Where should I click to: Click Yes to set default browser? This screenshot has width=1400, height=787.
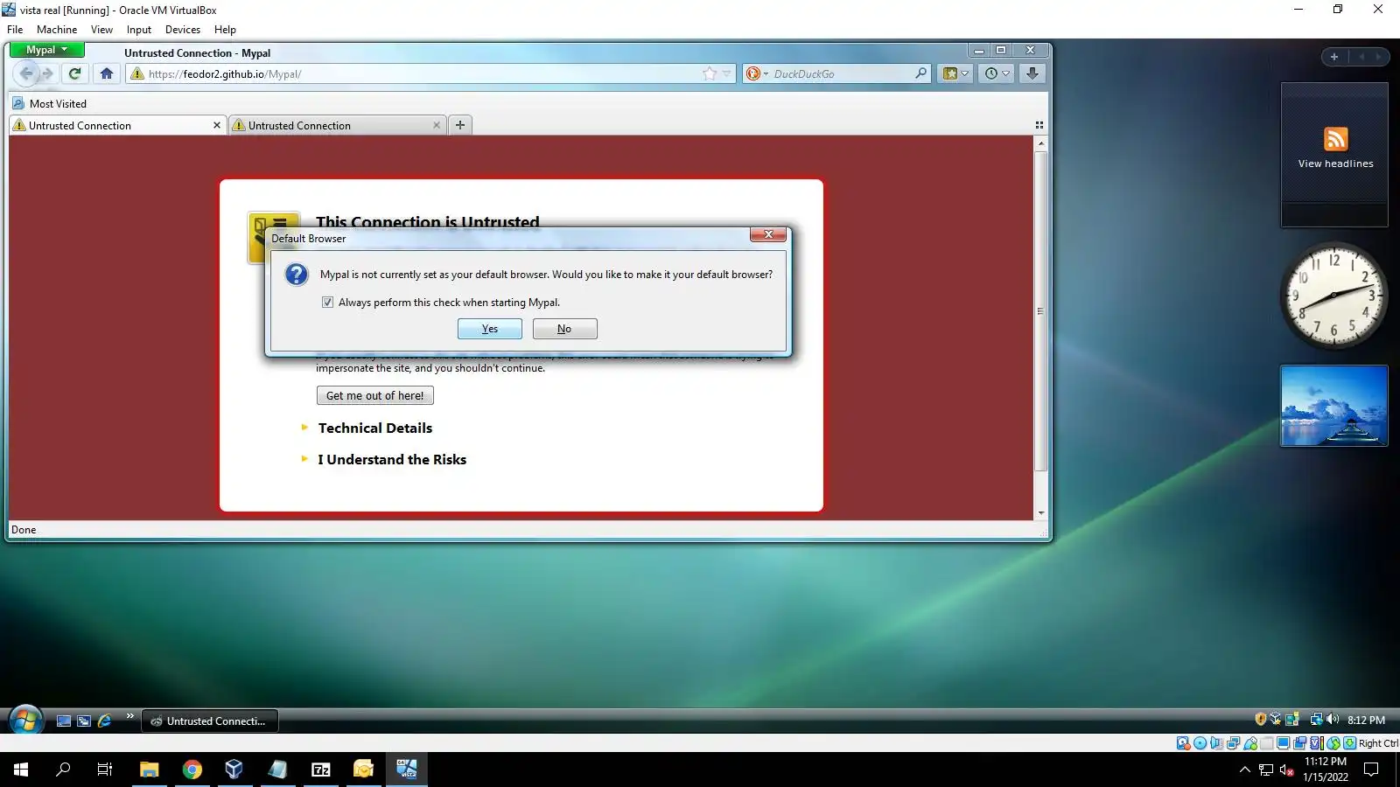tap(490, 329)
